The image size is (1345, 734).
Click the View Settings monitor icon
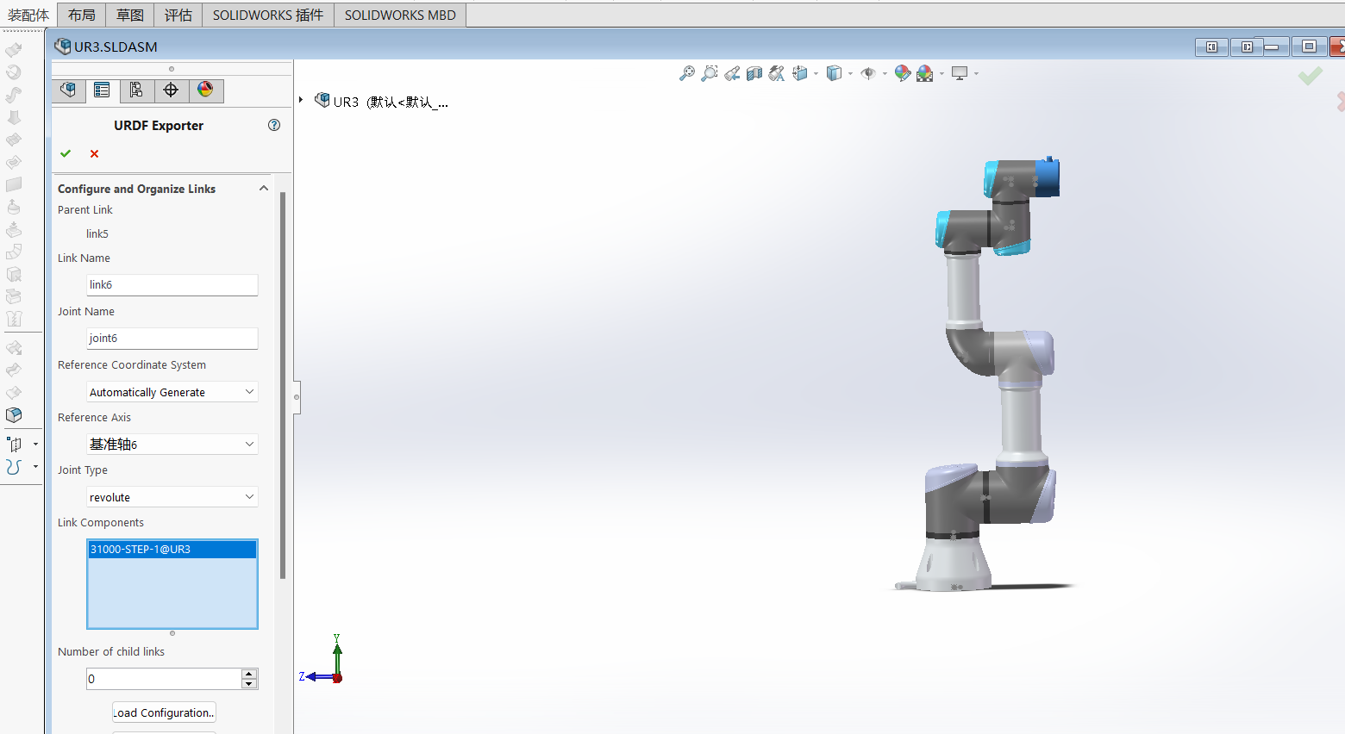(960, 73)
